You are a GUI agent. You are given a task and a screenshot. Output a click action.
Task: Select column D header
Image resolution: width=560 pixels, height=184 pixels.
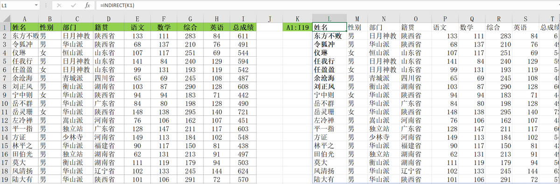(x=108, y=19)
